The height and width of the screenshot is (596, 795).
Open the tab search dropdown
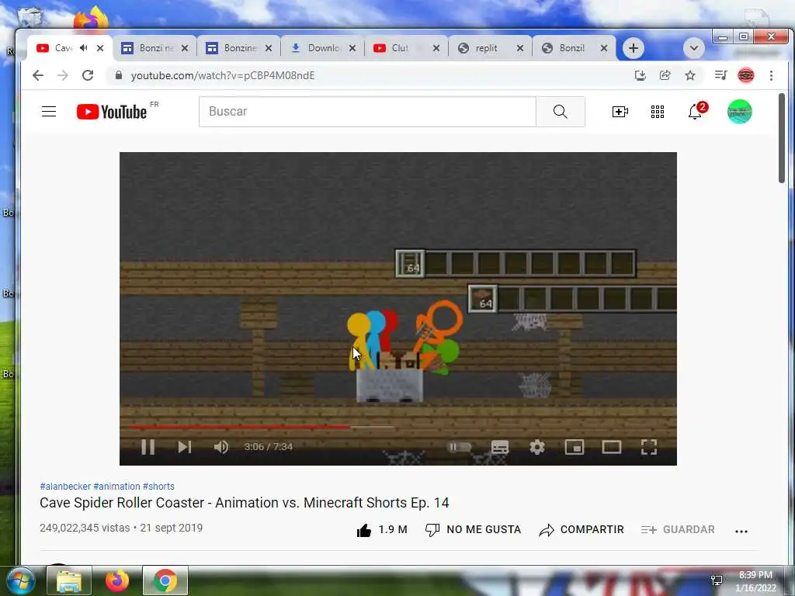click(x=693, y=48)
